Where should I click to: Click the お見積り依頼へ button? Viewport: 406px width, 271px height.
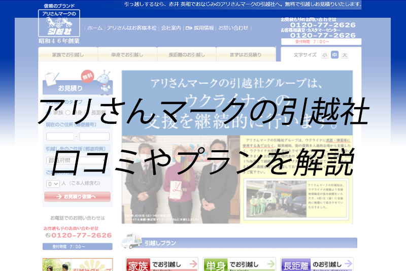click(x=78, y=197)
